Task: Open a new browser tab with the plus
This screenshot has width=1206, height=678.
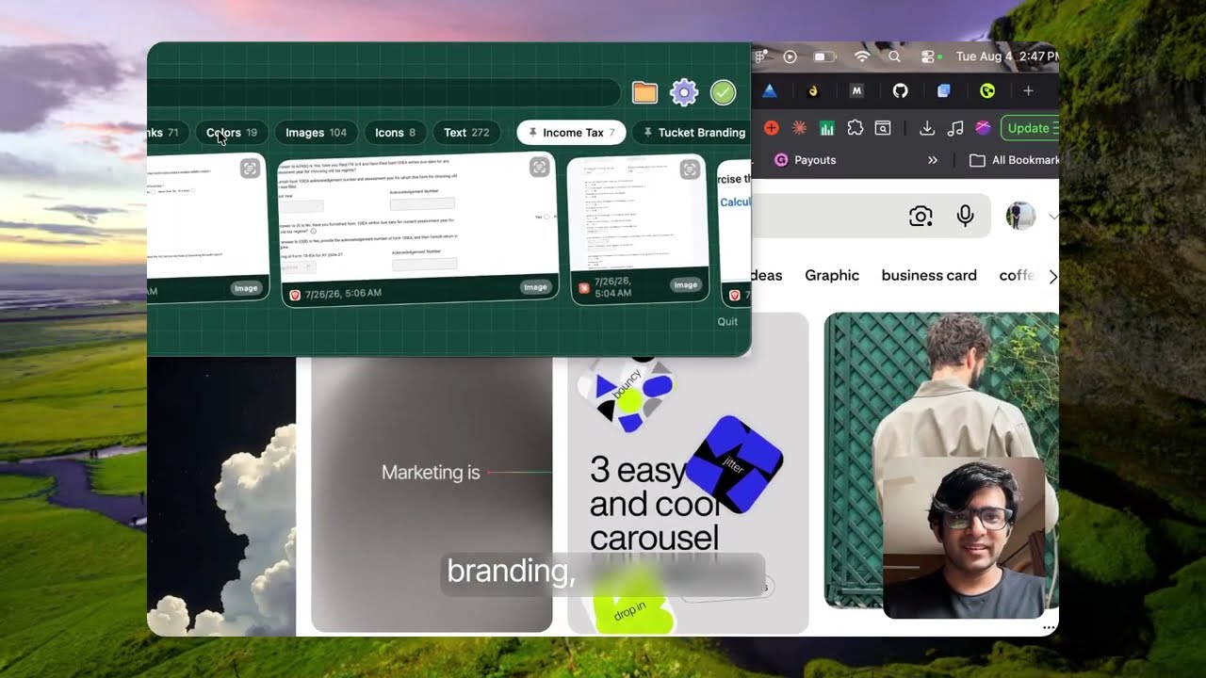Action: click(1028, 91)
